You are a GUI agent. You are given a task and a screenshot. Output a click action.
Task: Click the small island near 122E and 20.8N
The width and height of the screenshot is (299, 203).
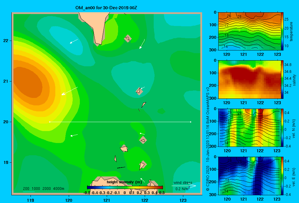[x=139, y=91]
